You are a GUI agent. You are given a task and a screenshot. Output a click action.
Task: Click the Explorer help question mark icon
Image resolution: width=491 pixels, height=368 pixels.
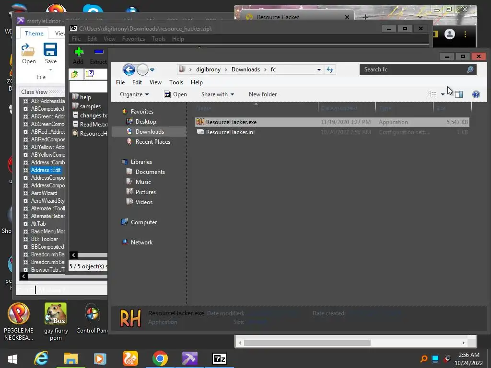476,94
